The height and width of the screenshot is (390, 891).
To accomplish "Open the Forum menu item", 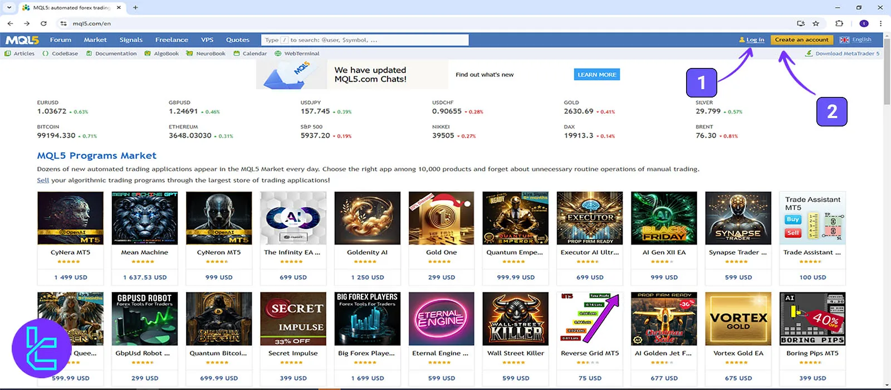I will coord(61,40).
